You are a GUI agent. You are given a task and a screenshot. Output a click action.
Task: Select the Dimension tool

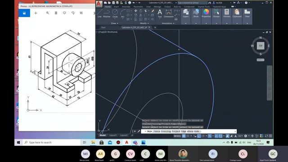[168, 13]
